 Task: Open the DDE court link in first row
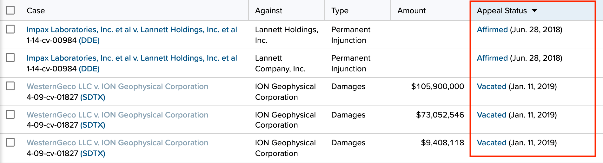89,40
